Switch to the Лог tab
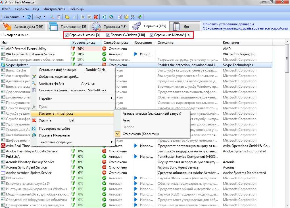This screenshot has width=290, height=208. click(x=185, y=26)
